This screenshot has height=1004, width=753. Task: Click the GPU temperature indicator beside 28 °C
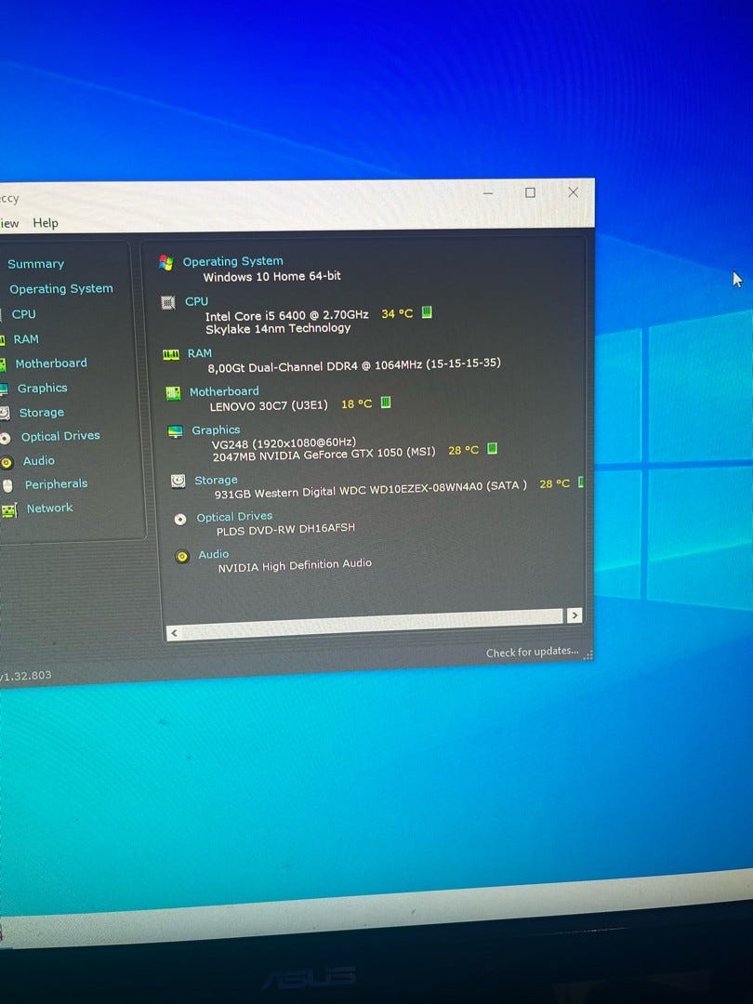pos(492,448)
